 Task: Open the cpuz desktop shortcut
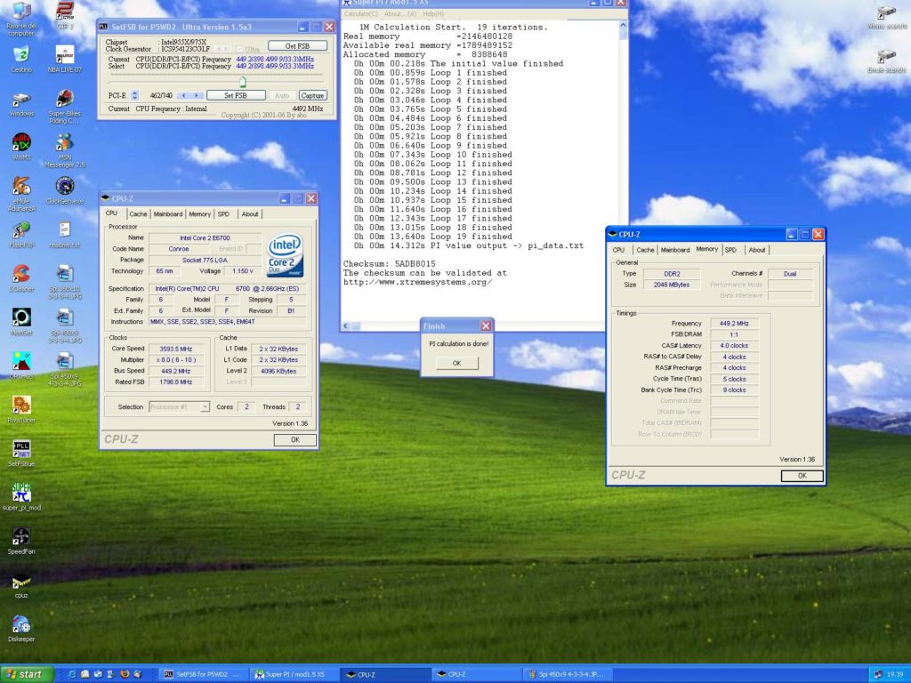tap(21, 584)
